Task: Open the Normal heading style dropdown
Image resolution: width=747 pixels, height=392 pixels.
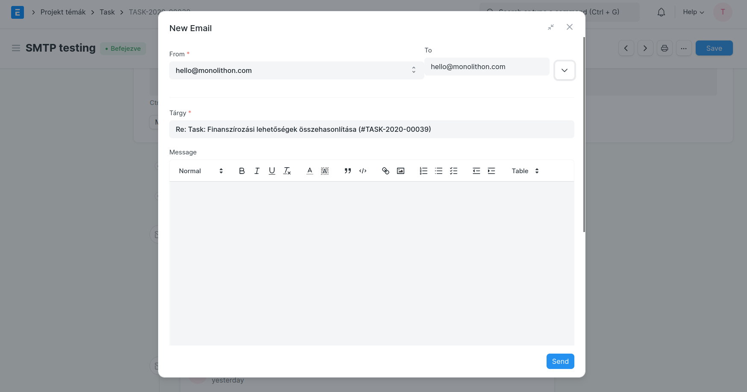Action: [x=200, y=171]
